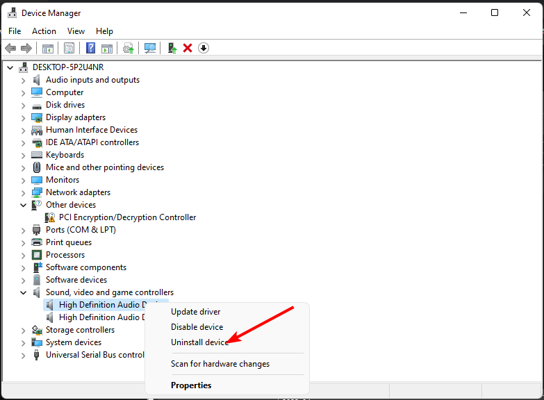Viewport: 544px width, 400px height.
Task: Click the Universal Serial Bus controllers icon
Action: (36, 355)
